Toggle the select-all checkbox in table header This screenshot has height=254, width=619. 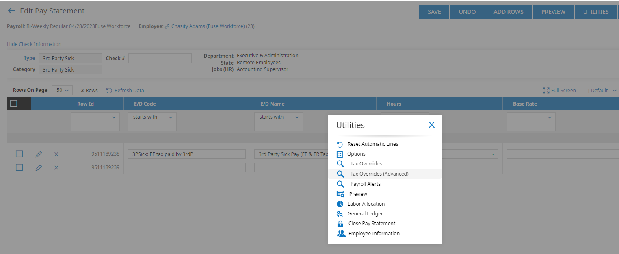click(14, 104)
